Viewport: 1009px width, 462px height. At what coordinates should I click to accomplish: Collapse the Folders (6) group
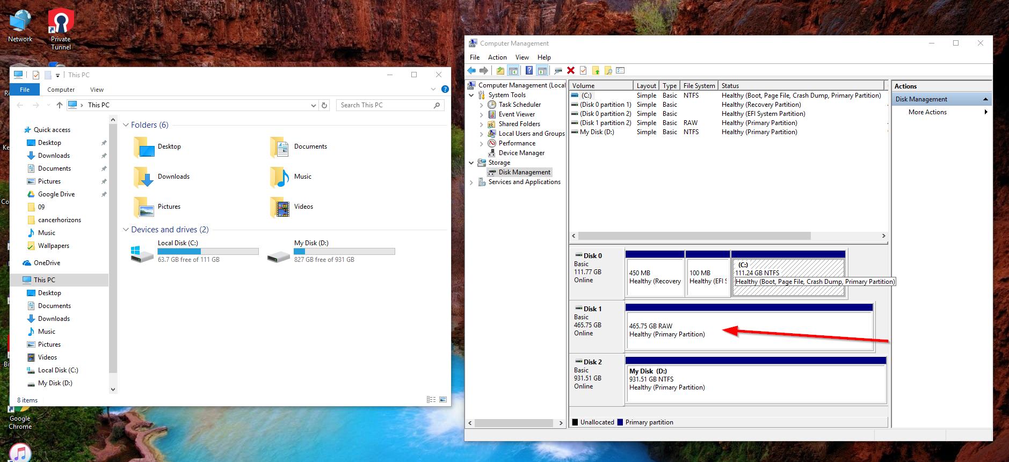tap(126, 125)
